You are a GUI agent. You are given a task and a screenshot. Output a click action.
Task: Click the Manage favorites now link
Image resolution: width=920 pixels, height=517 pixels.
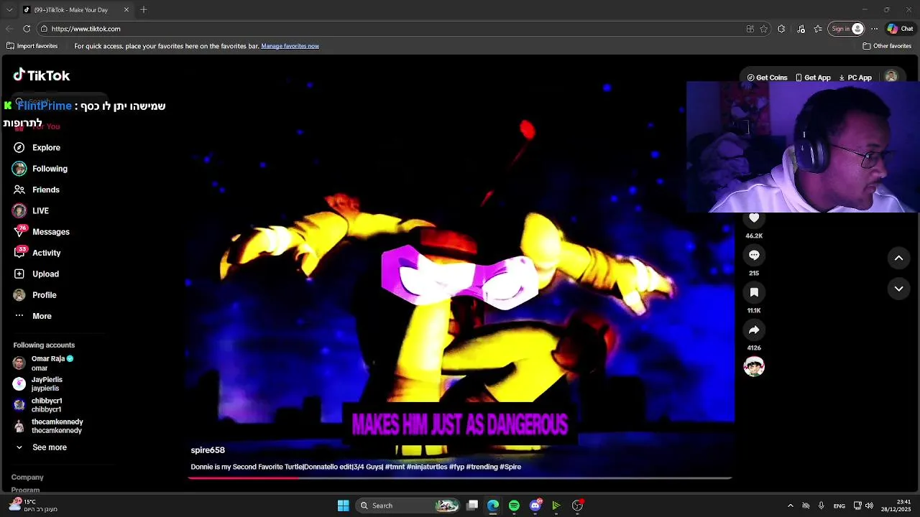(290, 46)
